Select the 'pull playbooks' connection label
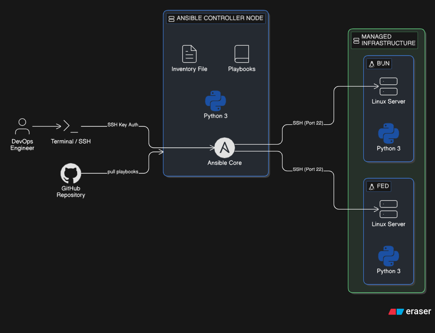The height and width of the screenshot is (333, 435). click(123, 172)
